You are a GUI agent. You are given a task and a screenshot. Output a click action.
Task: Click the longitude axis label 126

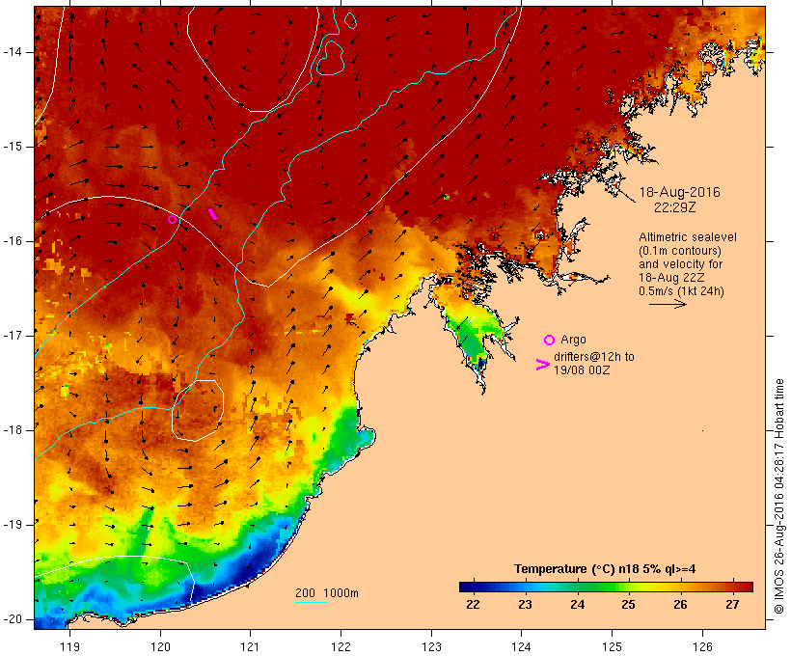point(702,646)
